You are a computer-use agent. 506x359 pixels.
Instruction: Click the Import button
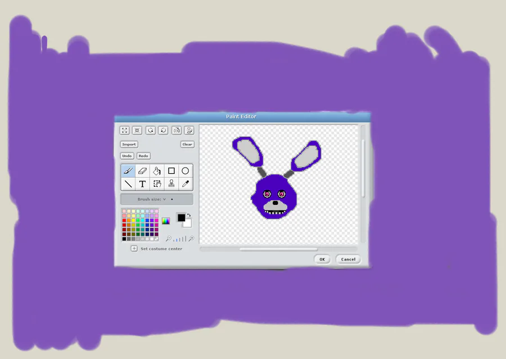[x=129, y=144]
